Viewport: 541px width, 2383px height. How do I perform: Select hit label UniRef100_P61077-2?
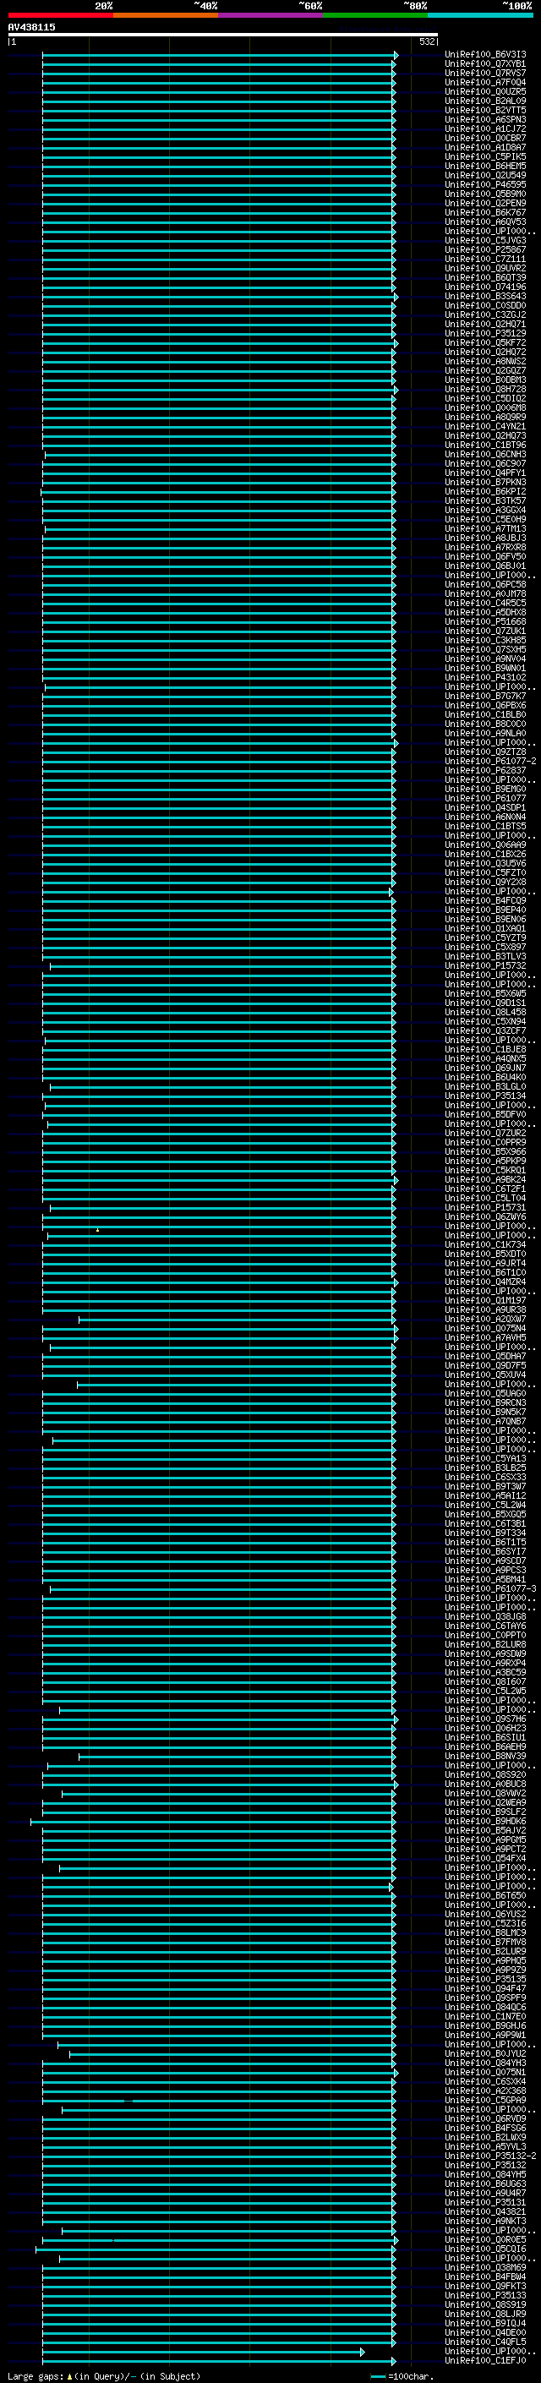tap(490, 762)
